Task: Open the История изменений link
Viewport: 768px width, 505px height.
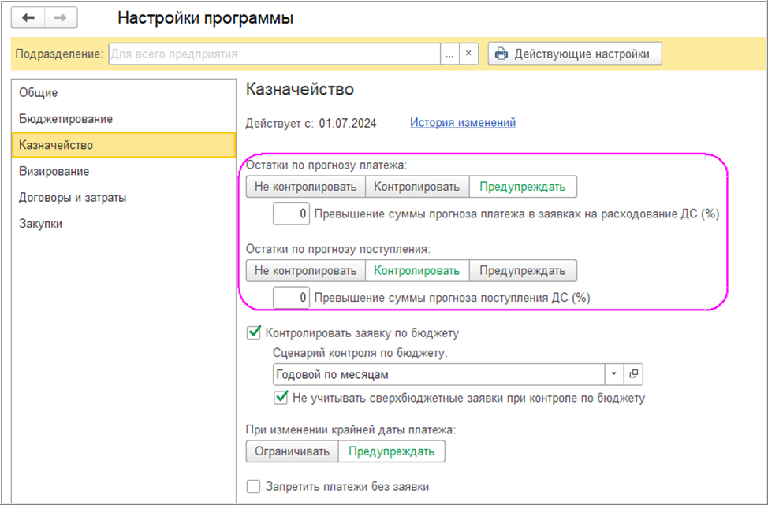Action: coord(462,123)
